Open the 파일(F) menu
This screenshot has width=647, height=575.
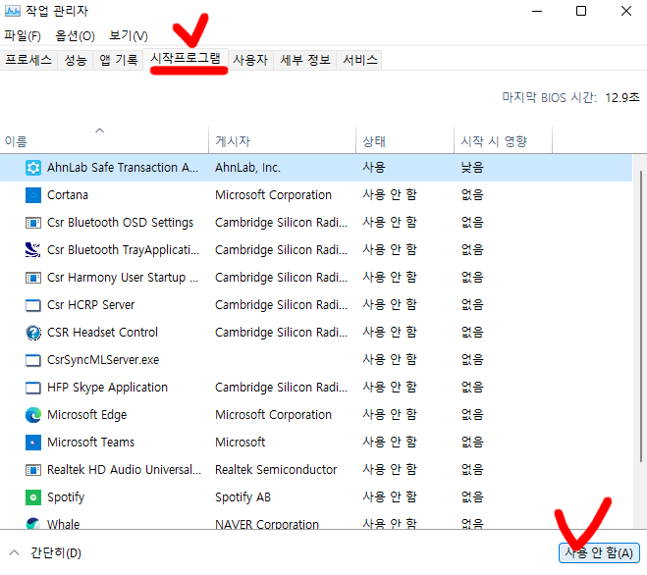coord(23,36)
